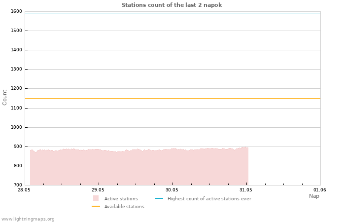Screen dimensions: 345x222
Task: Click the 700 y-axis value label
Action: coord(18,185)
